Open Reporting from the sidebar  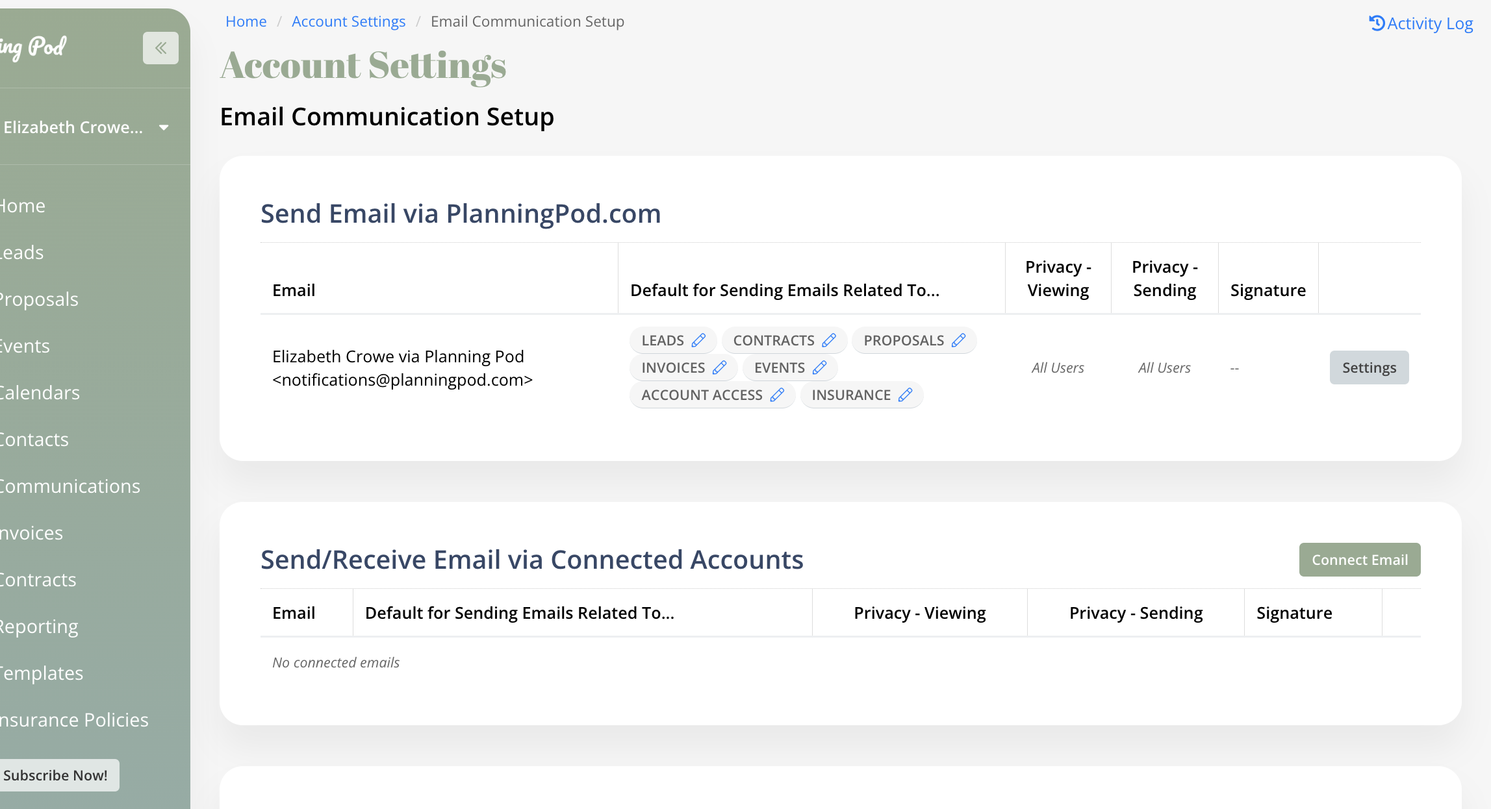pyautogui.click(x=38, y=627)
